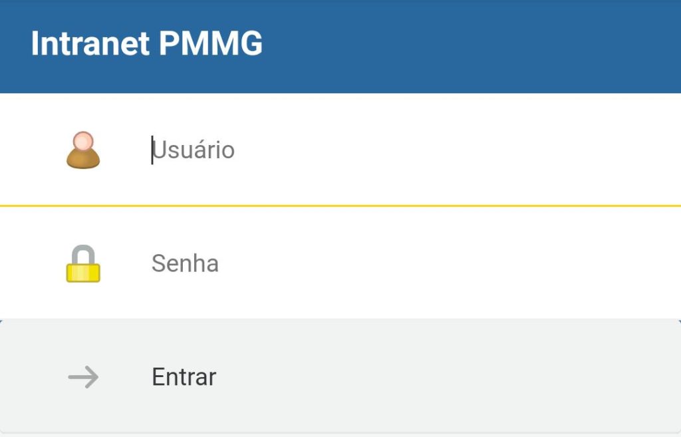Click the empty right side of Senha field

532,264
